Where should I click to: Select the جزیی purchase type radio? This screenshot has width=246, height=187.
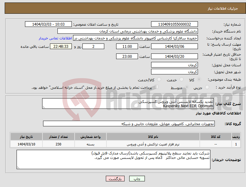point(207,87)
